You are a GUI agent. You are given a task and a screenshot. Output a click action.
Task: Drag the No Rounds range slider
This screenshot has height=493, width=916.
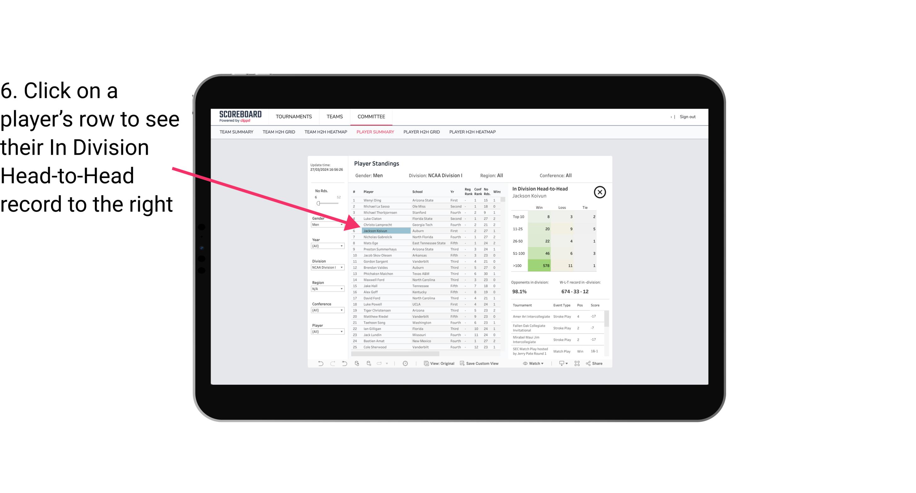318,203
